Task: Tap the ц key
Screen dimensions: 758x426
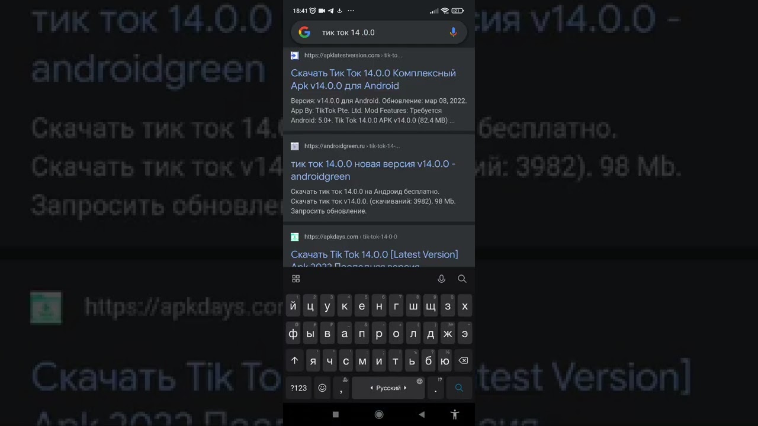Action: click(x=310, y=306)
